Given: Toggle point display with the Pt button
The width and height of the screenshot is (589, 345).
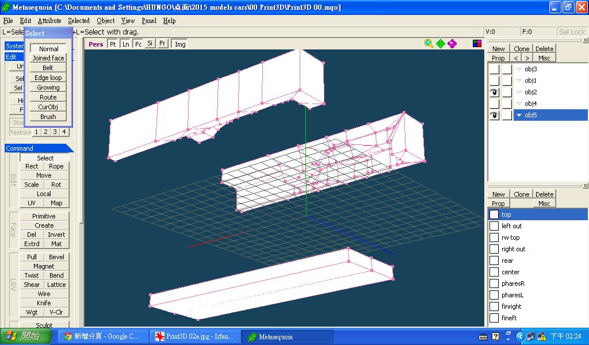Looking at the screenshot, I should tap(113, 44).
